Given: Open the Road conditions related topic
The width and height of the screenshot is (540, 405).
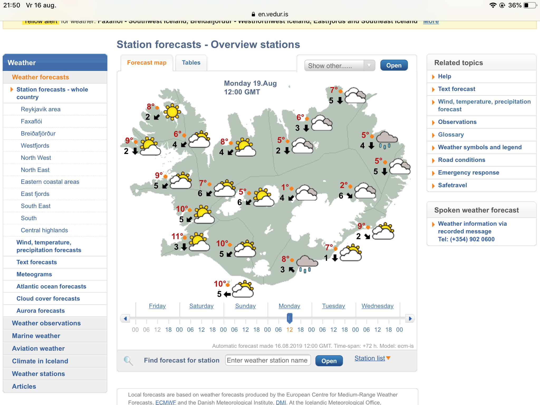Looking at the screenshot, I should [461, 160].
